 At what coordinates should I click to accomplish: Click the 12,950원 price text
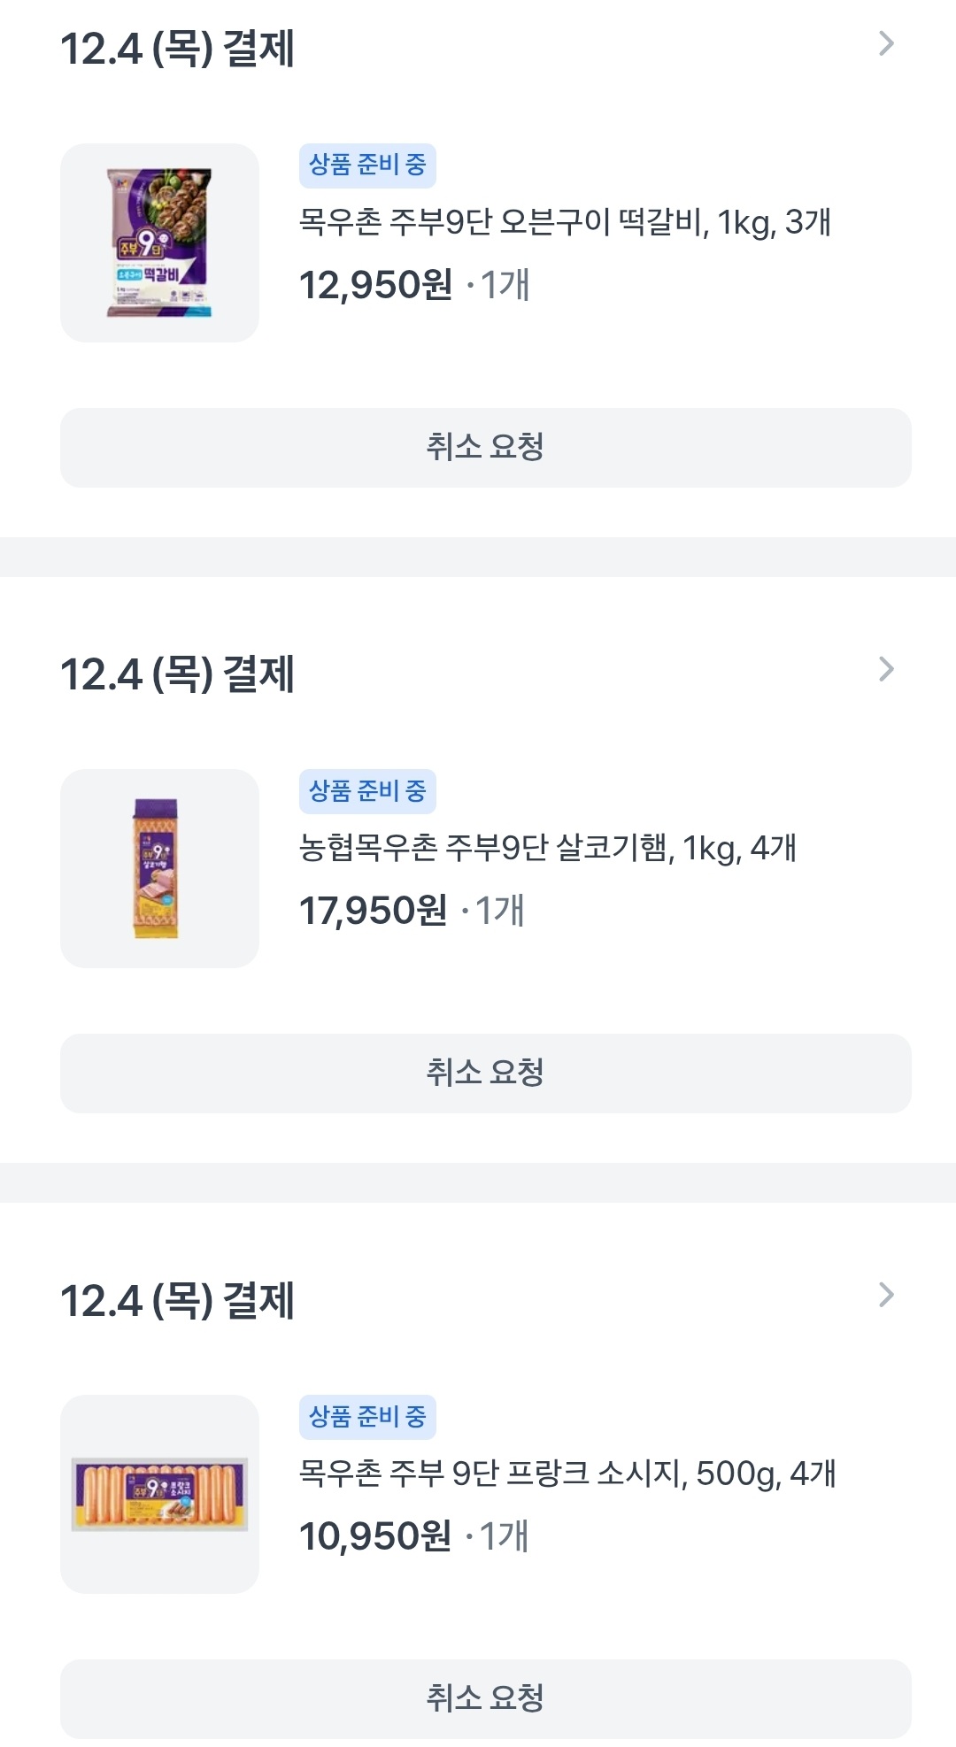375,285
